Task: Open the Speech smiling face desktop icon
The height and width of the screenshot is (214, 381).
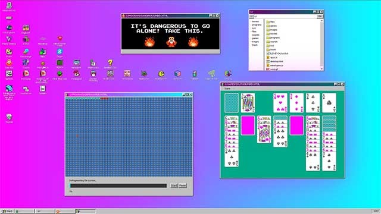Action: pos(9,73)
